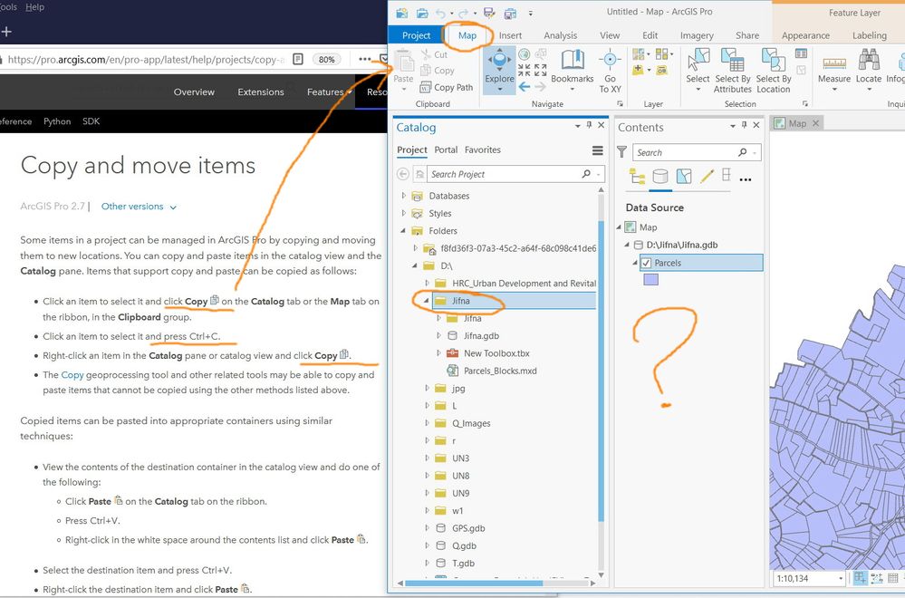Switch to the Analysis ribbon tab

(561, 35)
